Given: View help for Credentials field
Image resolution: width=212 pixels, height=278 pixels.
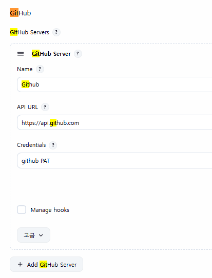Looking at the screenshot, I should pos(53,145).
